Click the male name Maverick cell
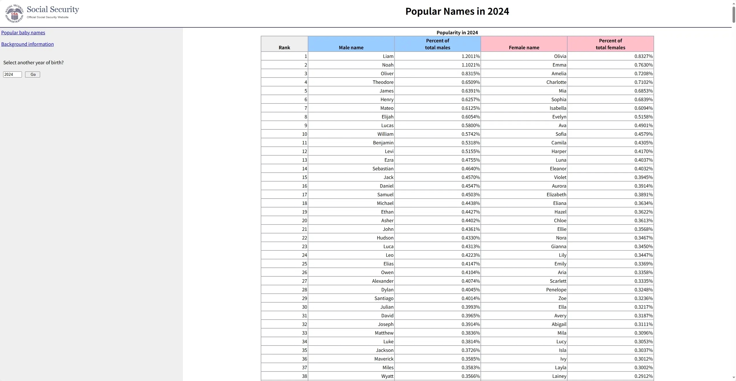 [x=384, y=359]
